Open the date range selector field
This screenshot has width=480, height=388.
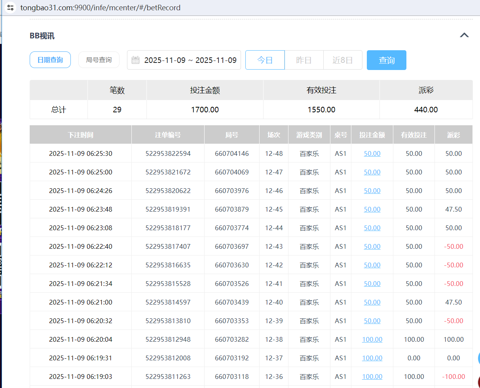coord(186,60)
